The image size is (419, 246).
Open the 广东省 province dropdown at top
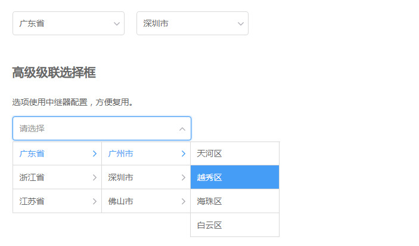point(69,23)
